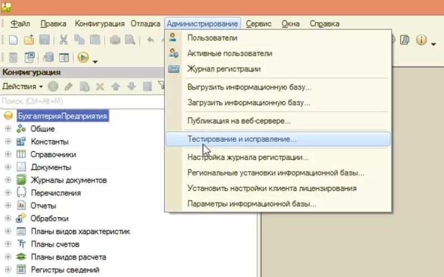The image size is (444, 277).
Task: Click the toolbar overflow arrow near info icon
Action: [x=433, y=44]
